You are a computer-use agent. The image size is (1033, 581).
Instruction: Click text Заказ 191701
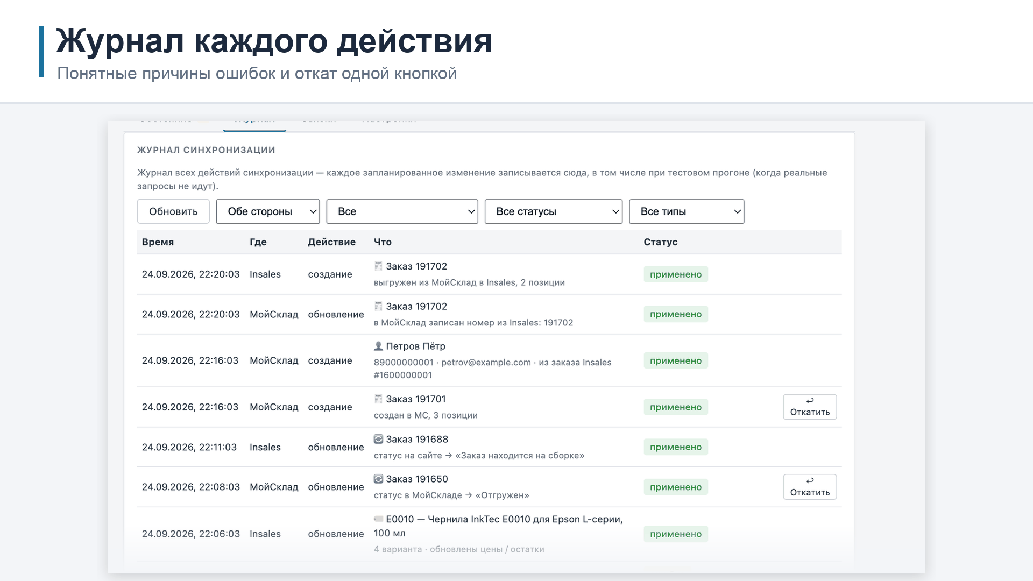[x=416, y=399]
